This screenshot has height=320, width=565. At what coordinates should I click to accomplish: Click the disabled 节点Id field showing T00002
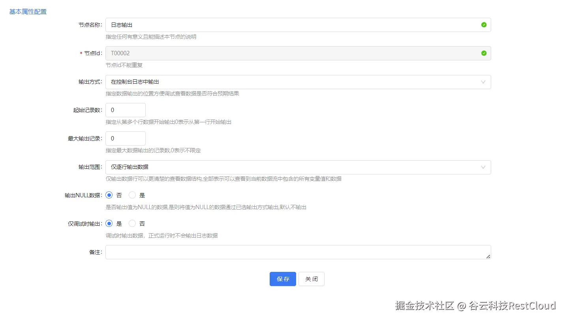click(x=276, y=53)
